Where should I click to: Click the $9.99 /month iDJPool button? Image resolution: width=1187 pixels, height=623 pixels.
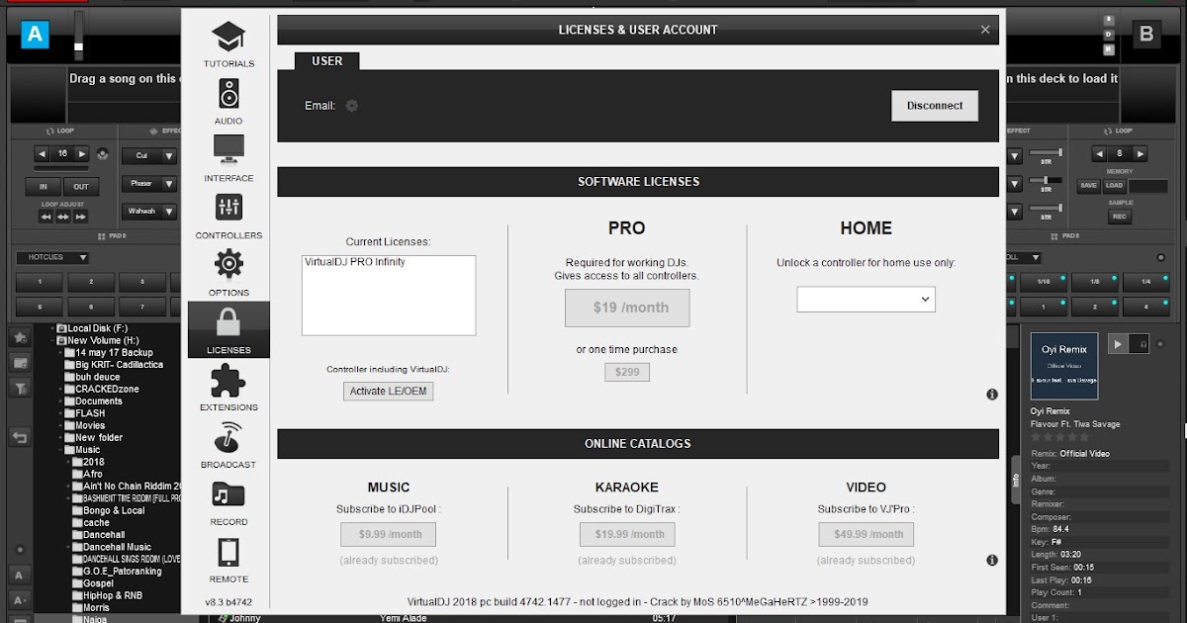389,535
